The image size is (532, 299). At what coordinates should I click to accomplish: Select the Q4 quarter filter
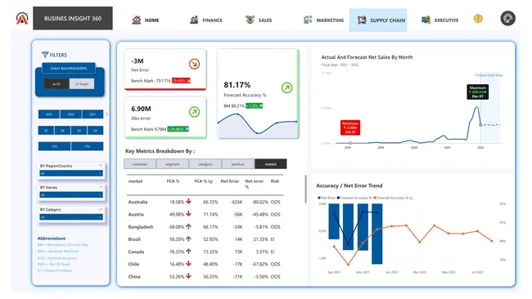(x=95, y=131)
